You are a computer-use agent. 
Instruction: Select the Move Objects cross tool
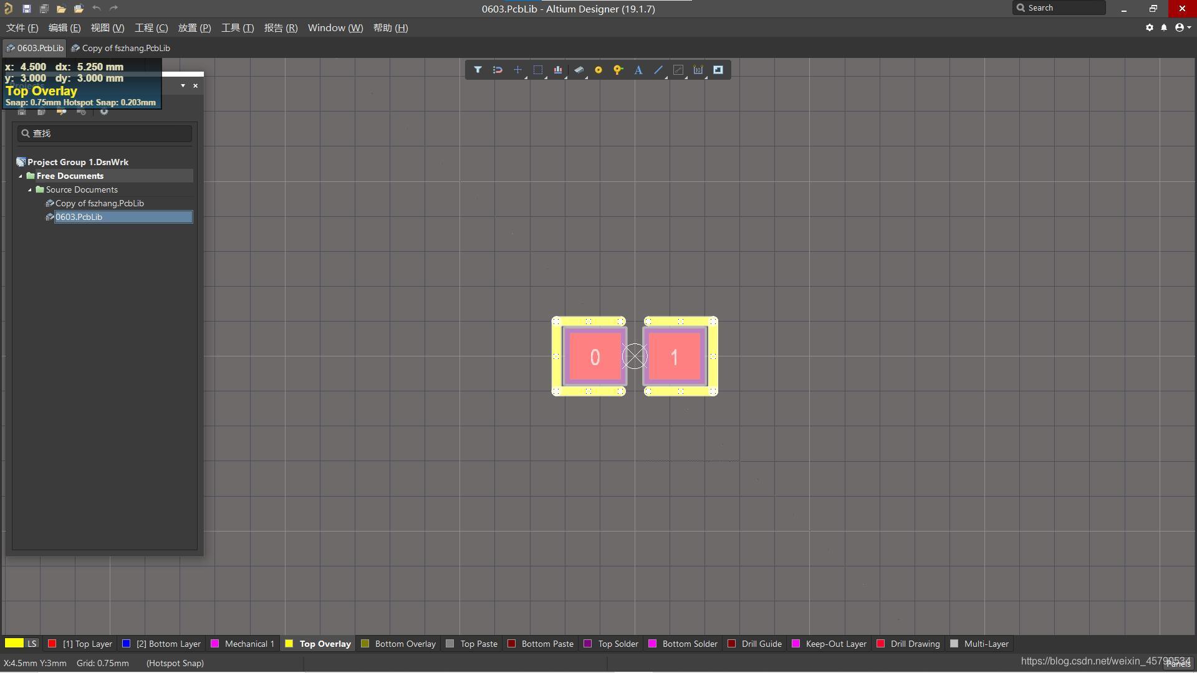point(517,70)
